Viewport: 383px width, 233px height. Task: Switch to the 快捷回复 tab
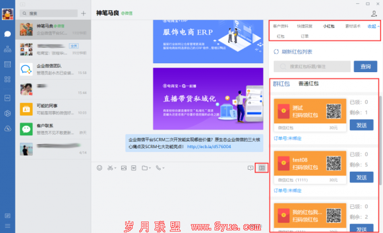coord(304,26)
